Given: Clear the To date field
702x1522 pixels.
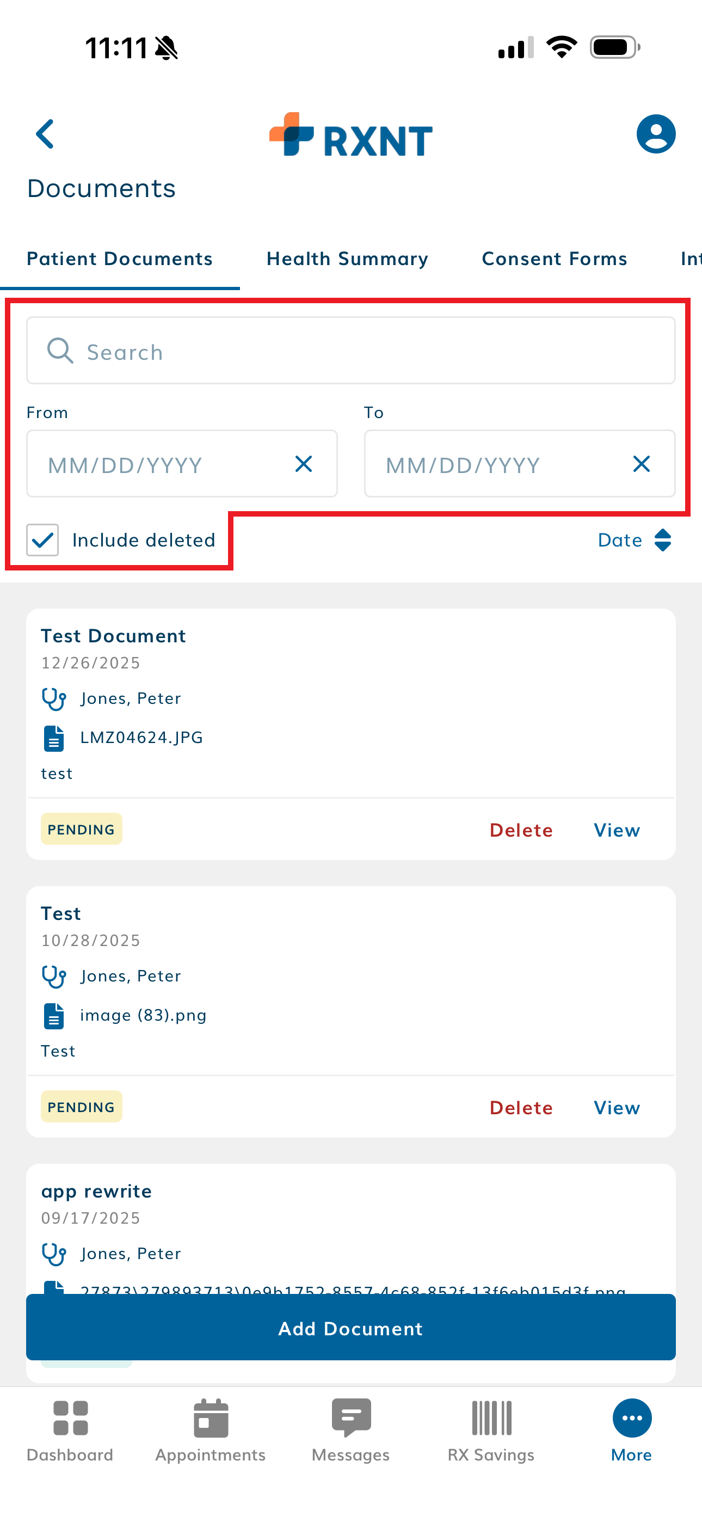Looking at the screenshot, I should 641,464.
